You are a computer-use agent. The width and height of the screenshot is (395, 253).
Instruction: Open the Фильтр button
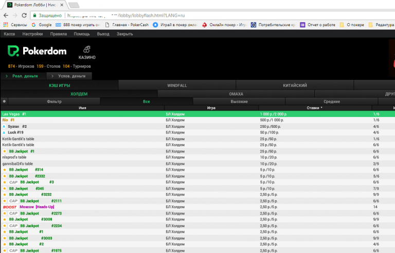point(54,102)
